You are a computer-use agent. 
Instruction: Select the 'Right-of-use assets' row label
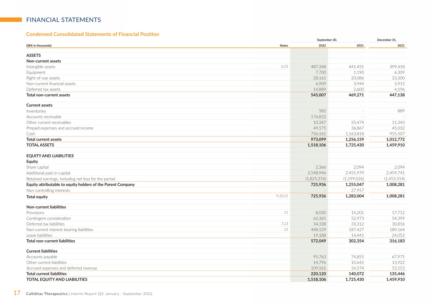coord(43,78)
